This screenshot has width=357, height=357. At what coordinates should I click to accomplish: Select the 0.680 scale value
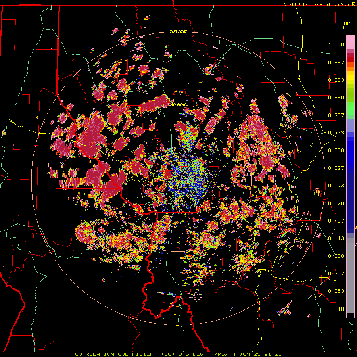click(x=336, y=150)
